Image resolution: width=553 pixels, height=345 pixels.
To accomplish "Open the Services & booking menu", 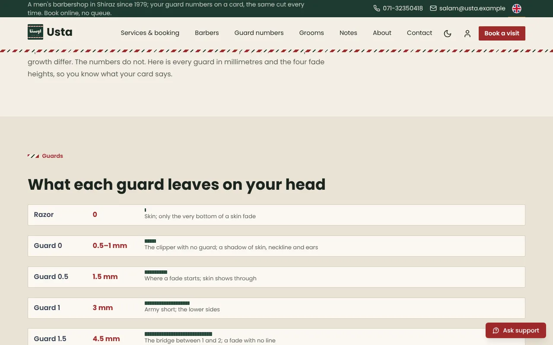I will [150, 33].
